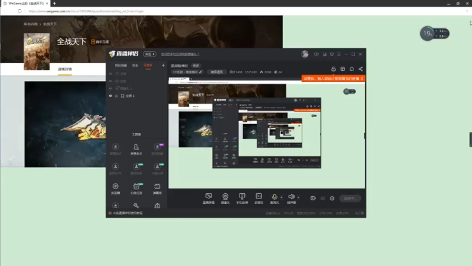Viewport: 472px width, 266px height.
Task: Open the 弹幕秀 toolbox tool
Action: (157, 189)
